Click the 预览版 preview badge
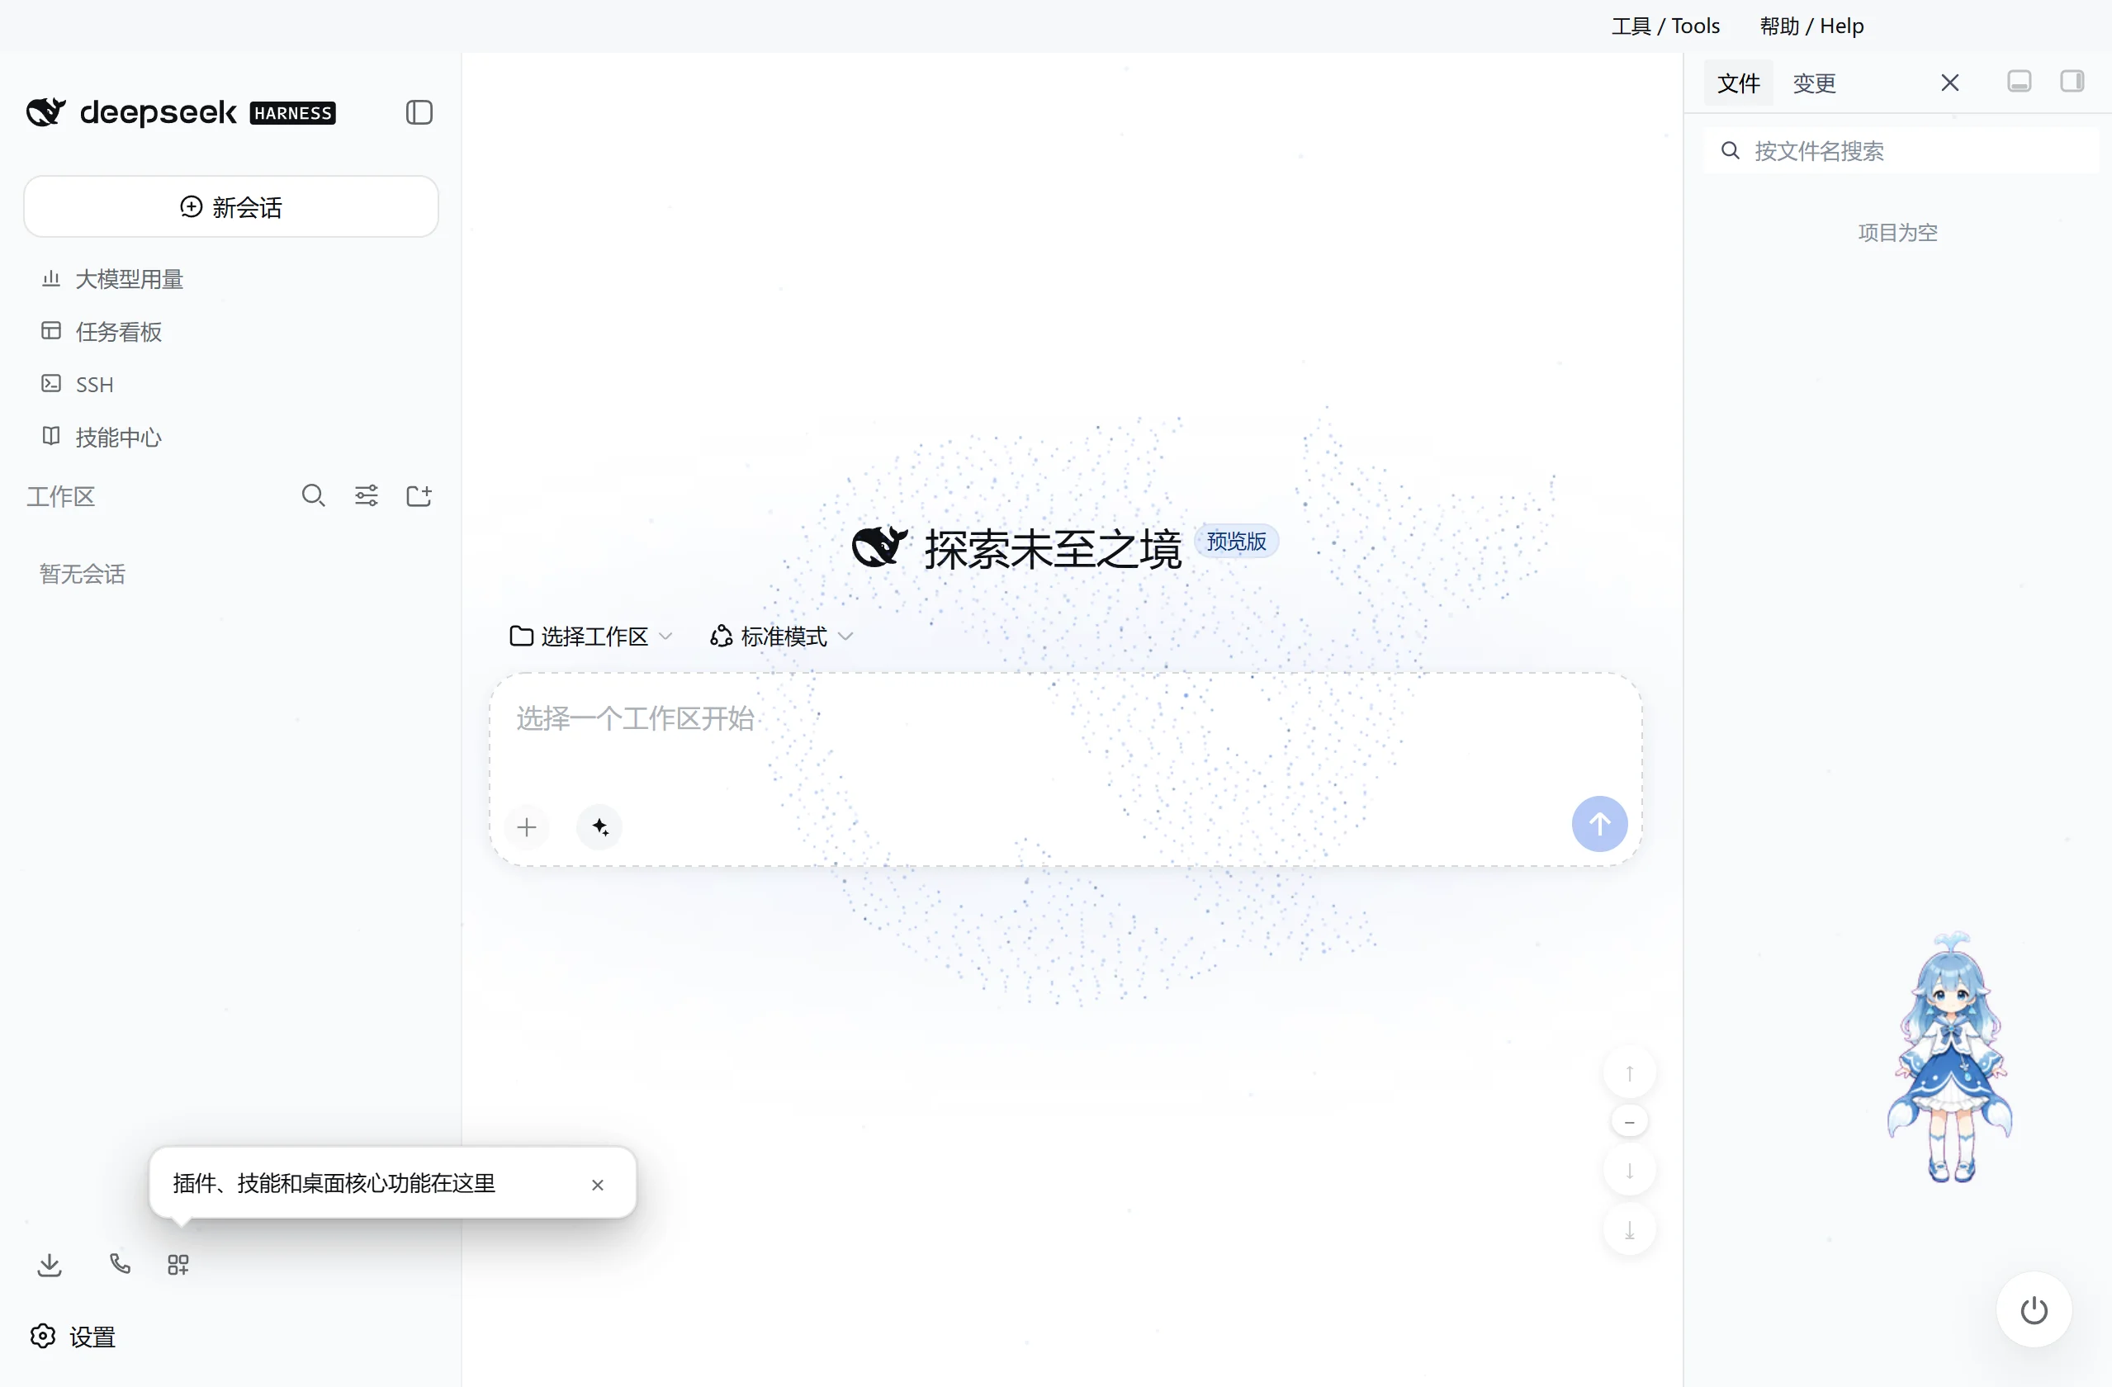 1236,542
